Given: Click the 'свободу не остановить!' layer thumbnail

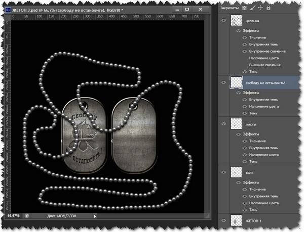Looking at the screenshot, I should 237,82.
